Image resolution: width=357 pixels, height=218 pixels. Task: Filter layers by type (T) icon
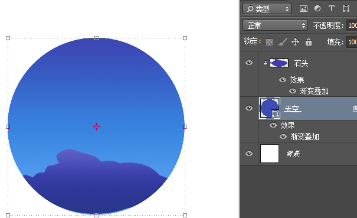click(332, 9)
